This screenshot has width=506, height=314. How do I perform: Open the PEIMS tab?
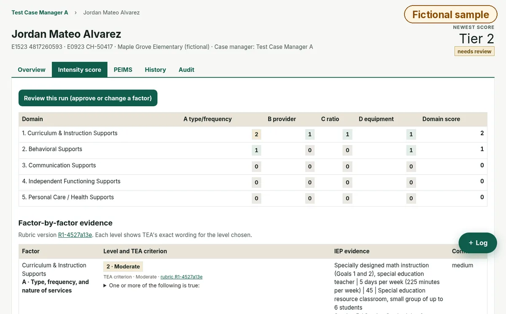pyautogui.click(x=123, y=70)
